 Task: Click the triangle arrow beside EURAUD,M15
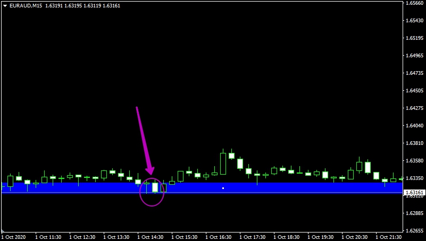tap(5, 5)
